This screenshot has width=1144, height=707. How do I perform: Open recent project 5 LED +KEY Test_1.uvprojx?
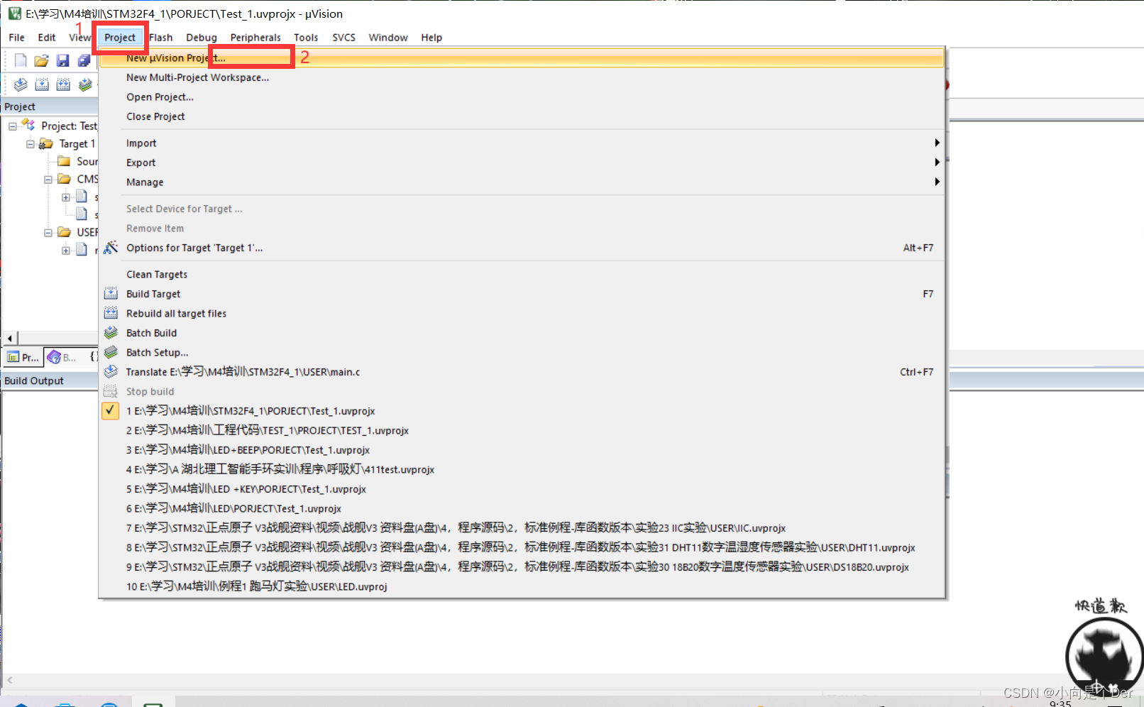click(522, 489)
